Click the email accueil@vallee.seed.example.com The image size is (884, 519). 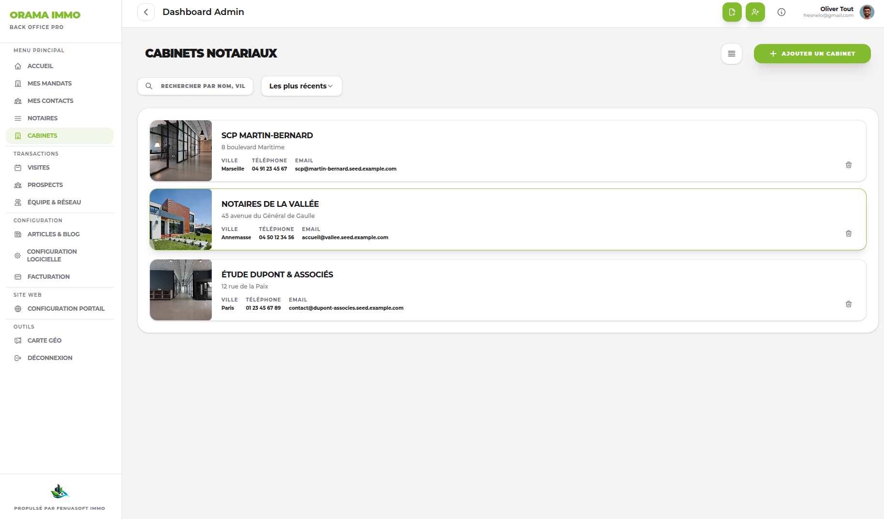[x=345, y=237]
